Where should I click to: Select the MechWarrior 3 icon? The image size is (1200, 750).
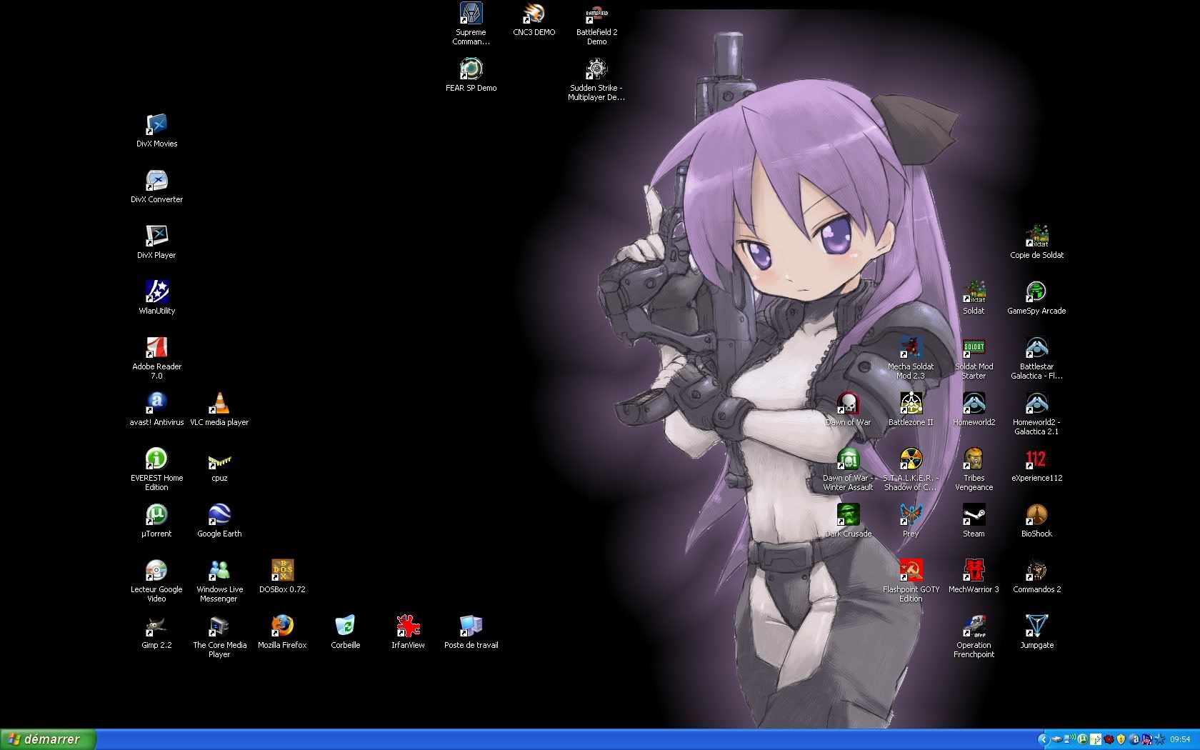(974, 570)
